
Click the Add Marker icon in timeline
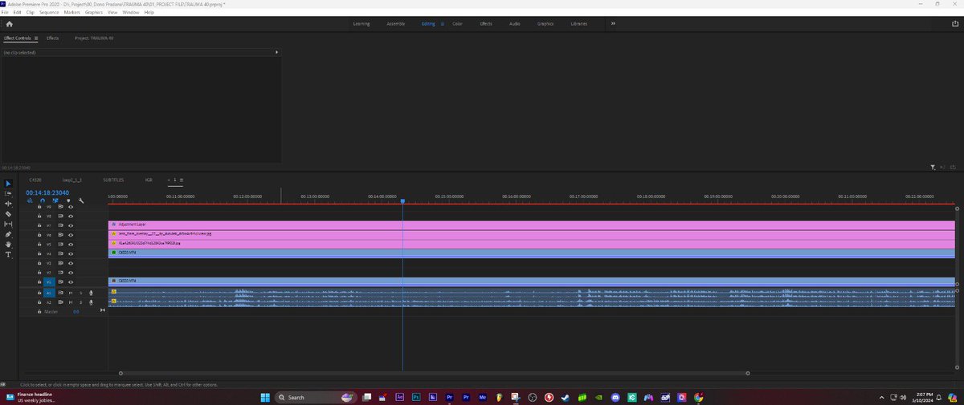68,201
